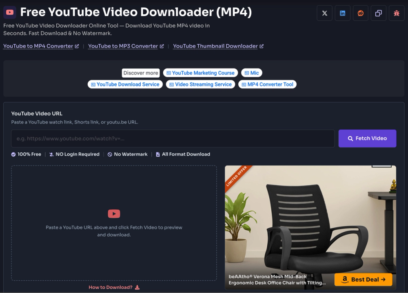Open the Video Streaming Service suggestion chip
This screenshot has height=293, width=408.
pyautogui.click(x=200, y=84)
